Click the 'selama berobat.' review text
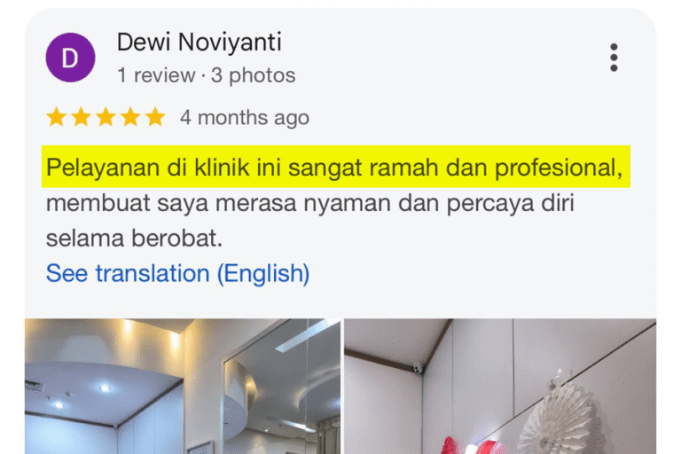Viewport: 681px width, 454px height. click(134, 239)
